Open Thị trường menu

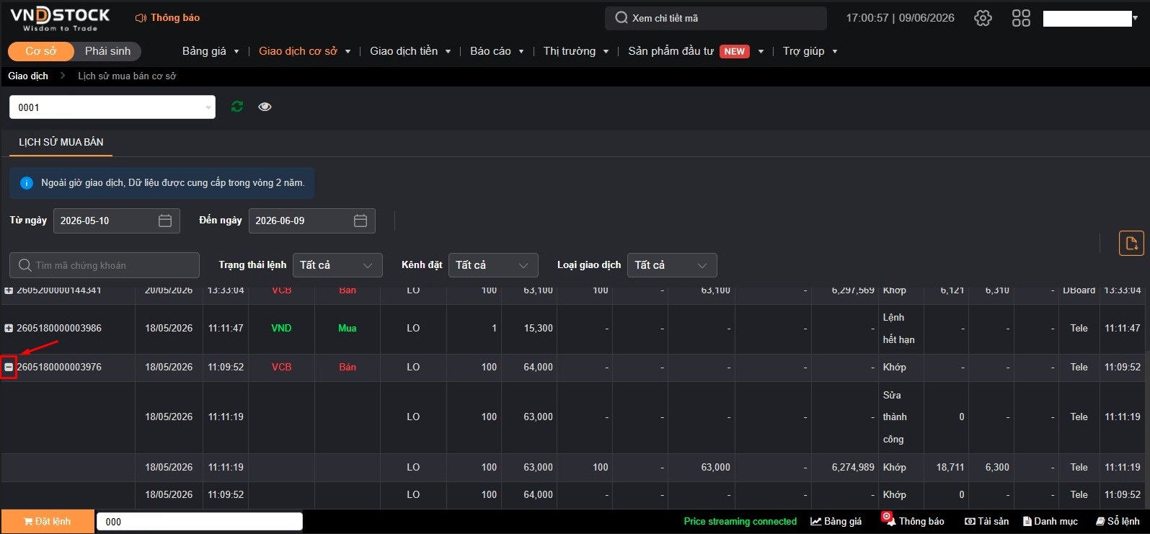pyautogui.click(x=576, y=51)
